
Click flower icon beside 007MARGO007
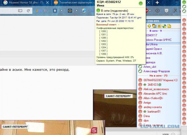pyautogui.click(x=140, y=80)
